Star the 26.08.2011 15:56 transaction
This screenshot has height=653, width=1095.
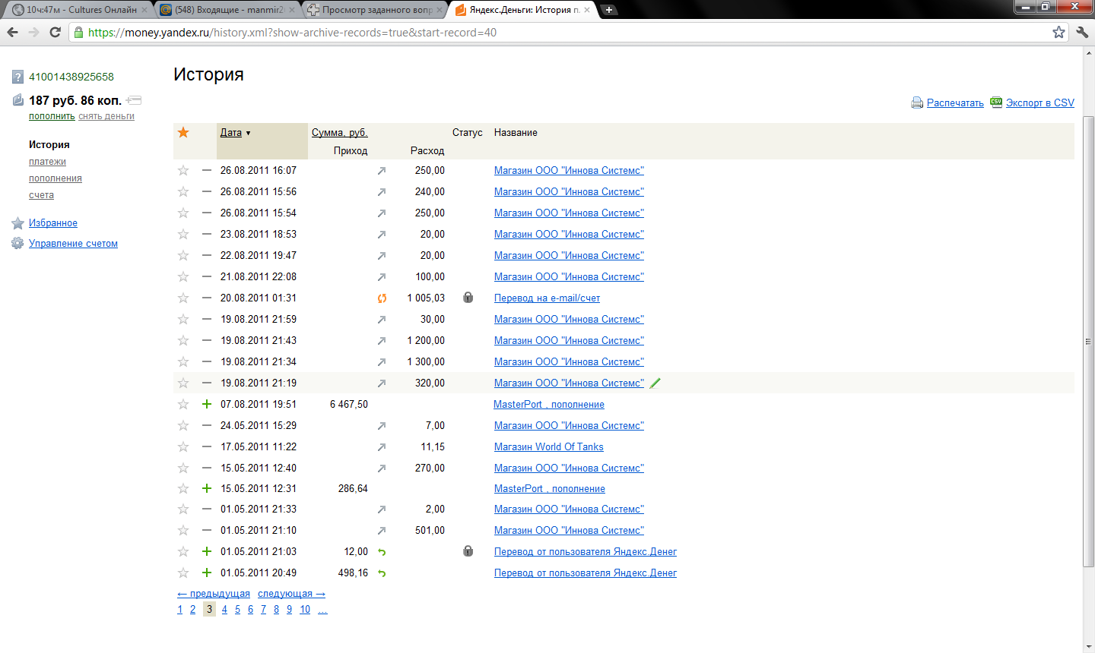(x=183, y=192)
